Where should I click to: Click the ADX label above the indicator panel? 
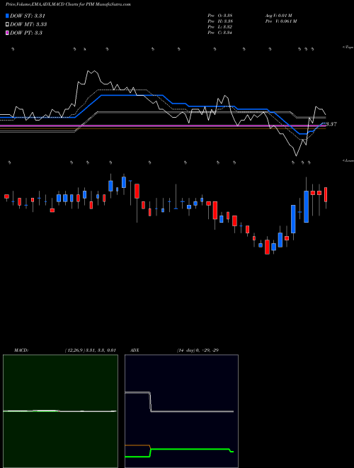[135, 350]
